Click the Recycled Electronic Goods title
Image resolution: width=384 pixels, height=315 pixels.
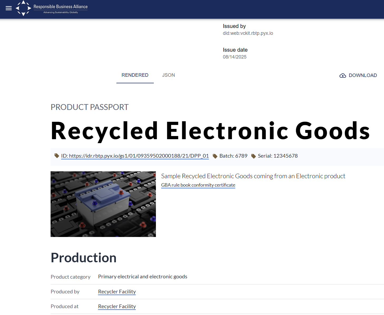point(210,131)
